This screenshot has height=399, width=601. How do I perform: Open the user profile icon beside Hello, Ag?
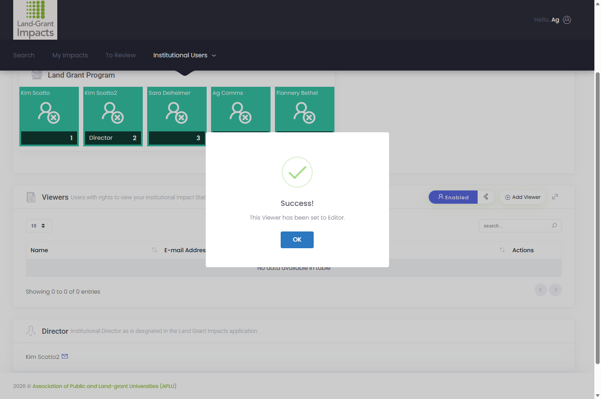567,20
